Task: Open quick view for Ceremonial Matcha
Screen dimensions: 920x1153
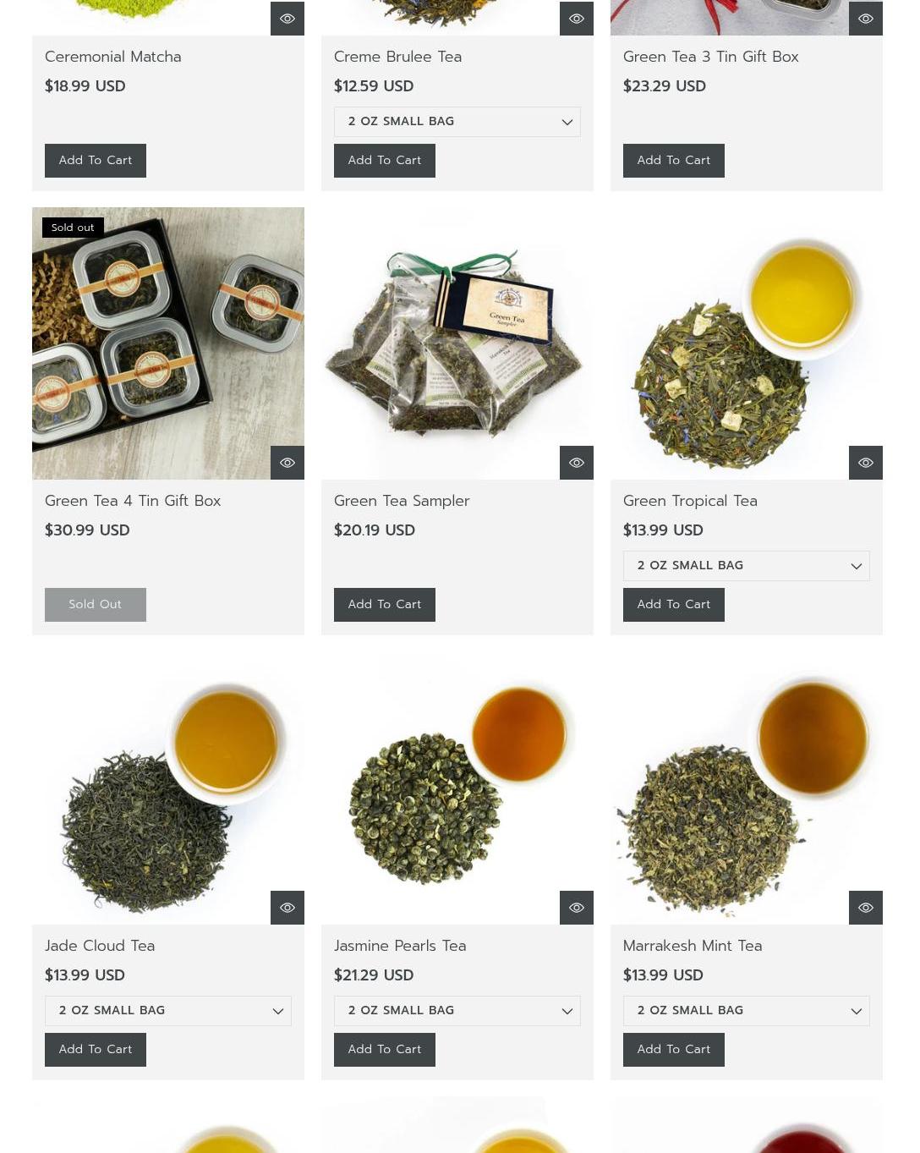Action: pos(287,19)
